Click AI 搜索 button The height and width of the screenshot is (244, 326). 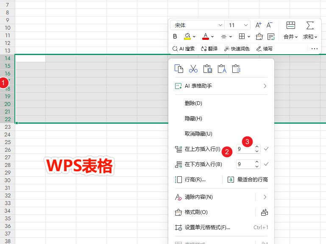click(x=184, y=49)
